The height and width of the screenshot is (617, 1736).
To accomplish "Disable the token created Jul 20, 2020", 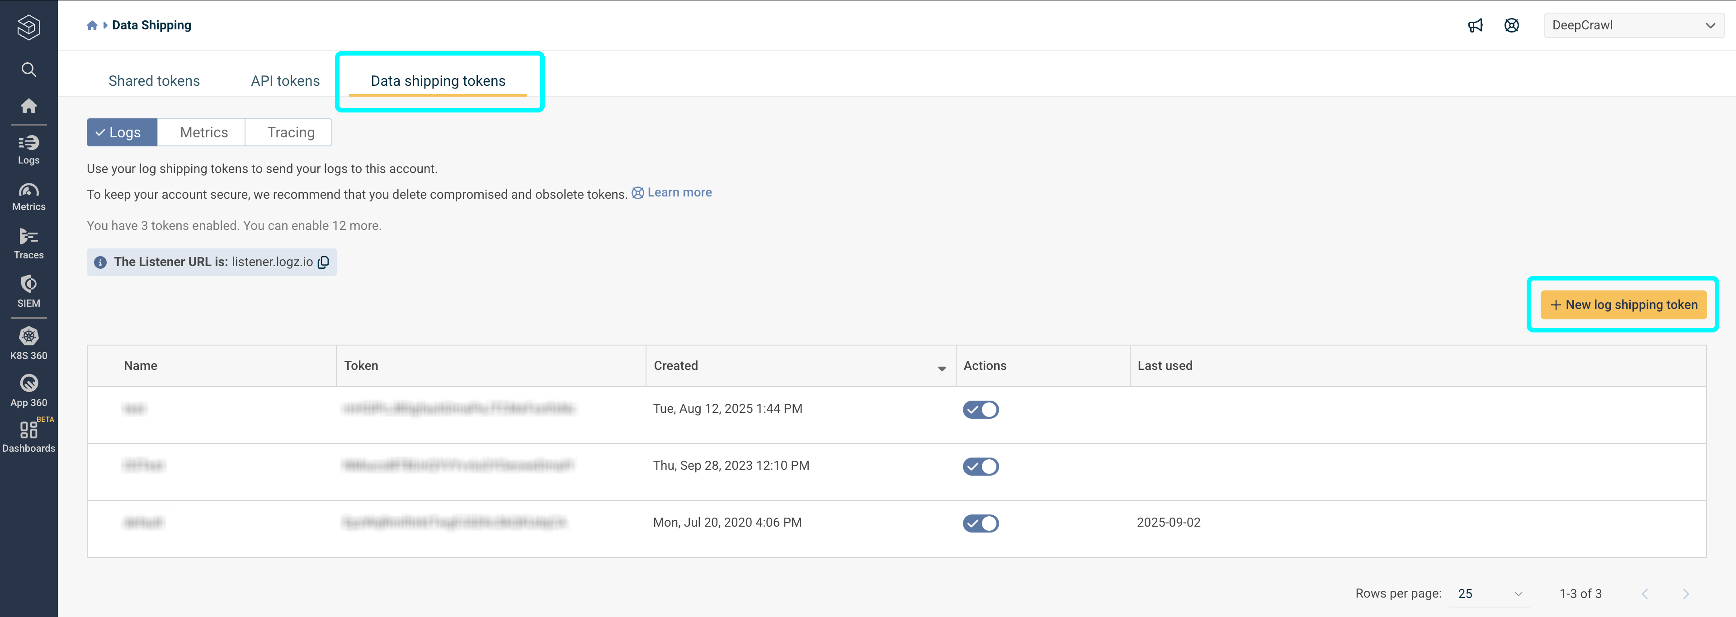I will coord(981,523).
